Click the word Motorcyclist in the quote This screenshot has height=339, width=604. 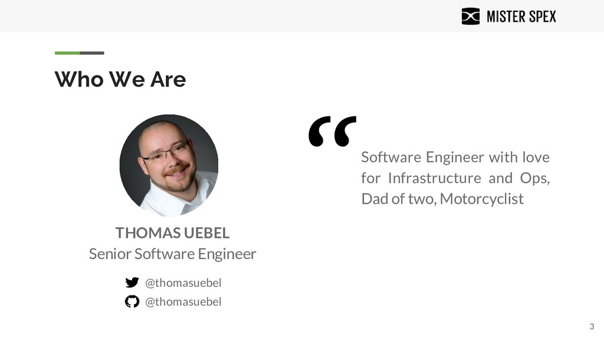[x=481, y=199]
